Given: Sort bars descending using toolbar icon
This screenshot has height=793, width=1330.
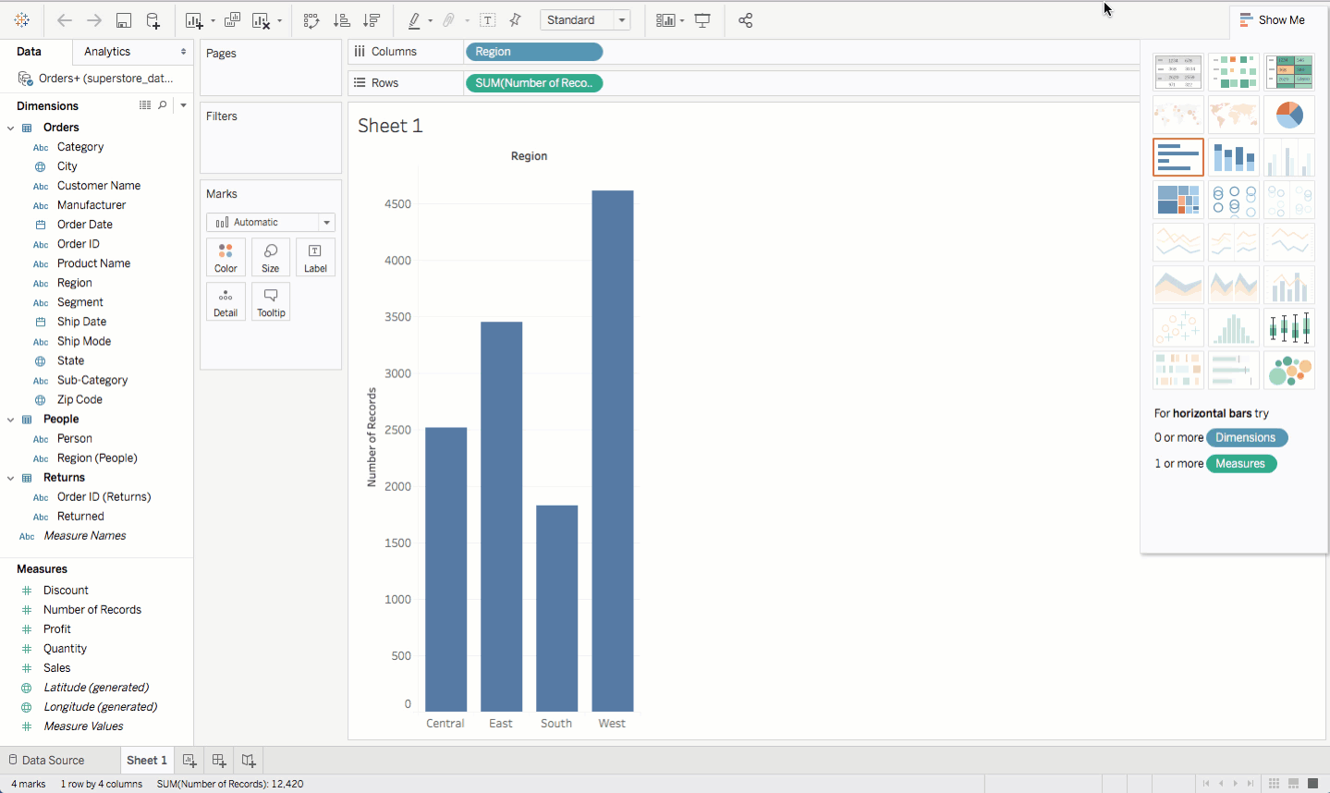Looking at the screenshot, I should [x=372, y=20].
